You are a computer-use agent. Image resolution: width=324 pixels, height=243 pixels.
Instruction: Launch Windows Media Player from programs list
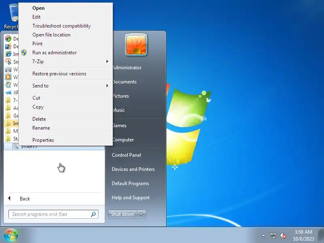tap(8, 77)
